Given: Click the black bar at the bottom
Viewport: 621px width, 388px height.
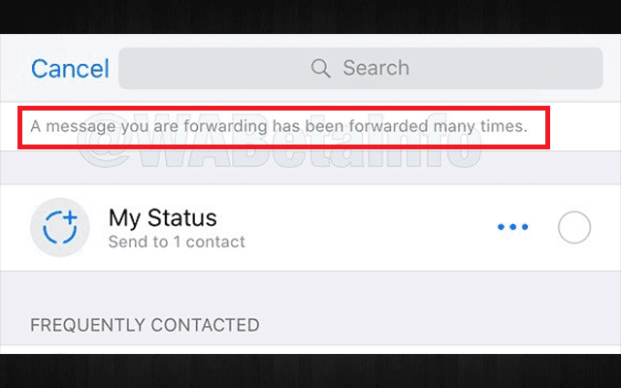Looking at the screenshot, I should pos(310,372).
